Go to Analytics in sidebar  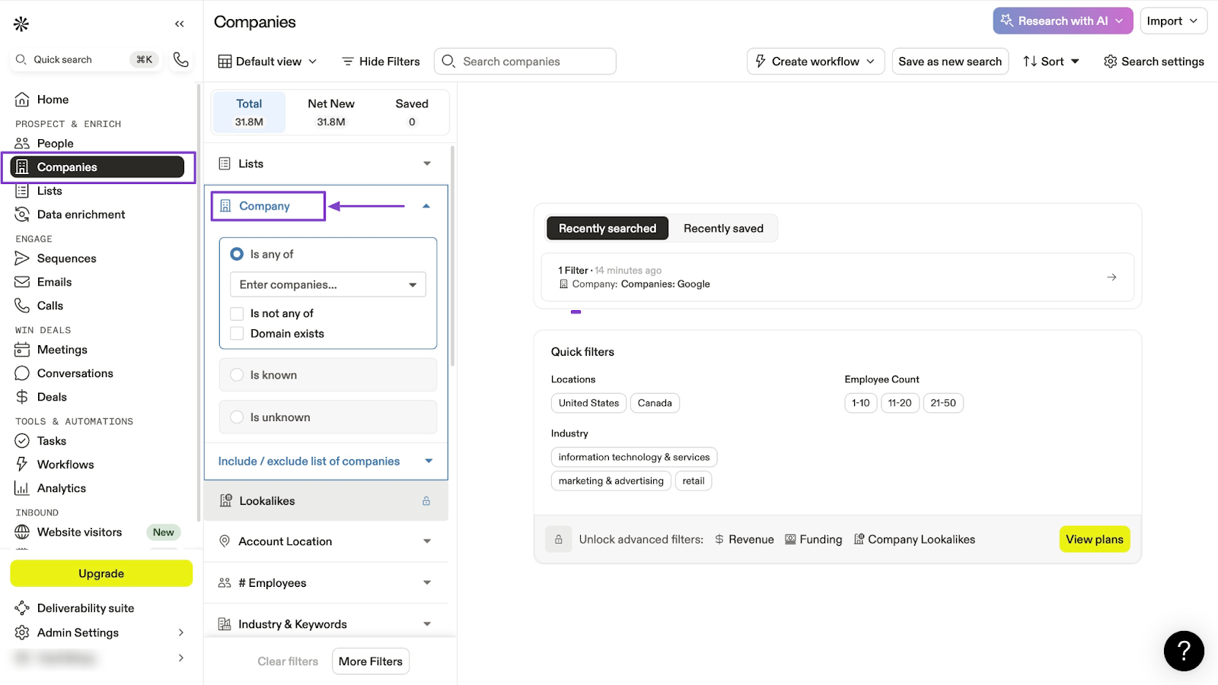(x=61, y=488)
